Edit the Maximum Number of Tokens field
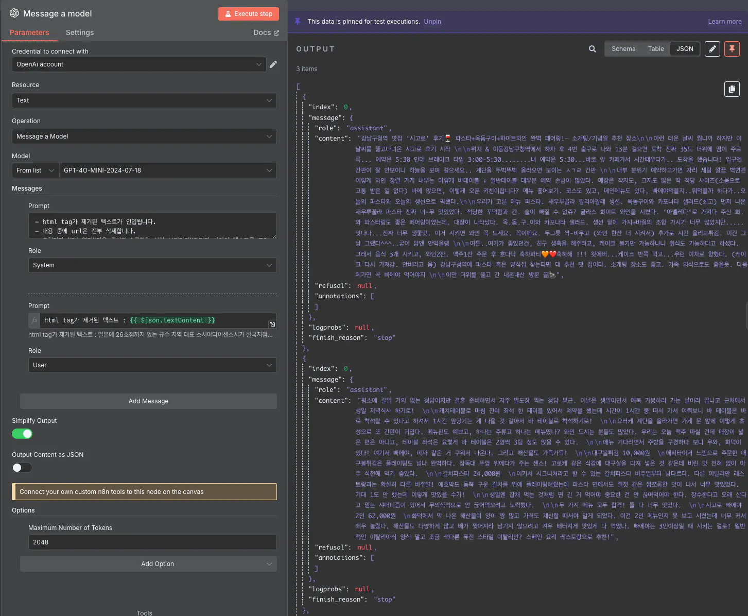This screenshot has width=748, height=616. click(x=152, y=542)
